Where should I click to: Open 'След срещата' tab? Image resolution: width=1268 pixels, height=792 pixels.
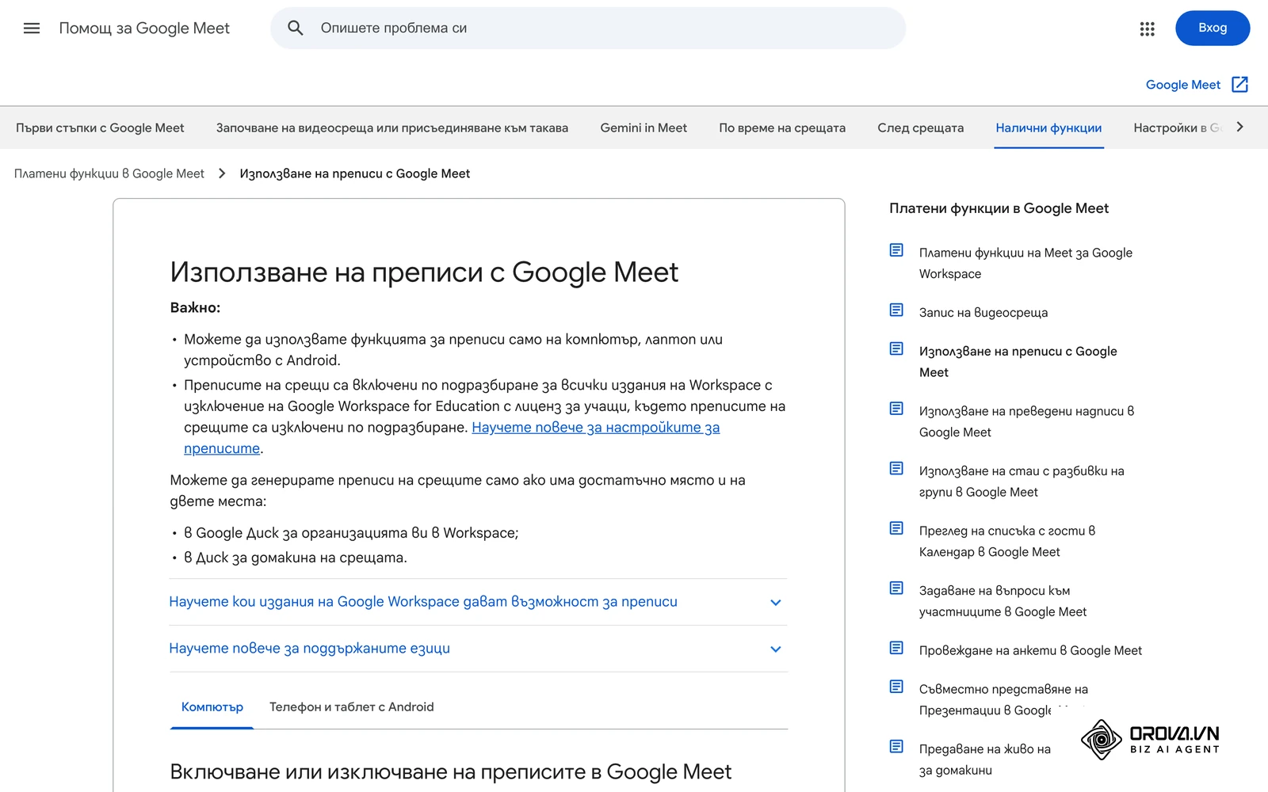tap(921, 128)
